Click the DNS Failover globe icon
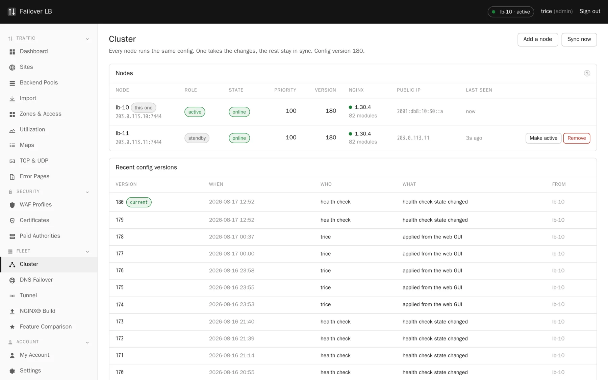This screenshot has width=608, height=380. 12,280
